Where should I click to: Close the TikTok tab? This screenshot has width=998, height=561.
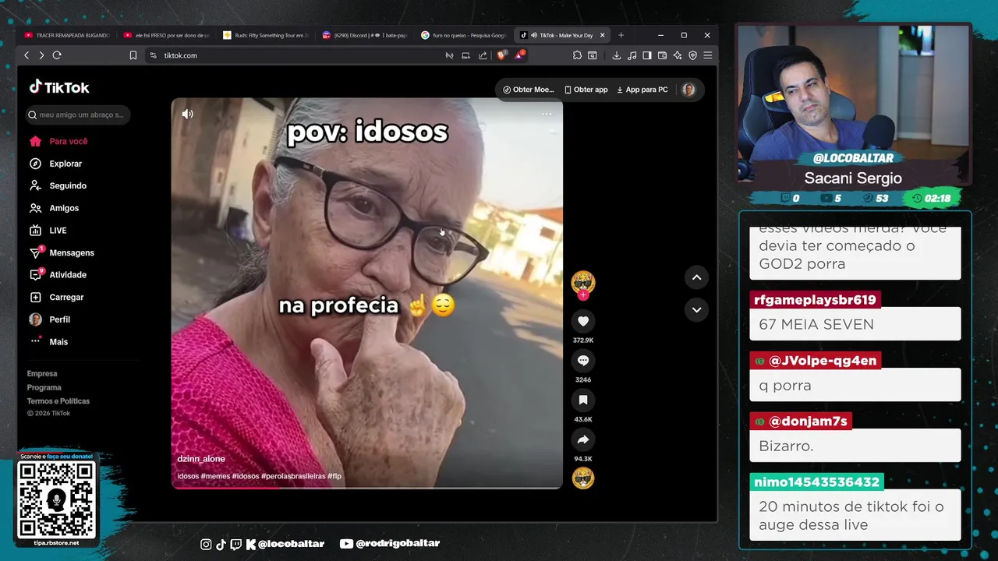[x=602, y=35]
